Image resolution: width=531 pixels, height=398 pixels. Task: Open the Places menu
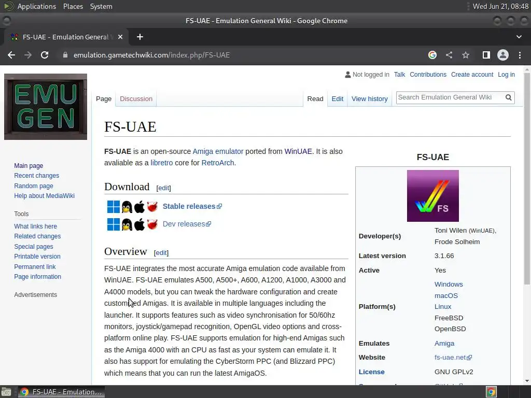point(73,6)
